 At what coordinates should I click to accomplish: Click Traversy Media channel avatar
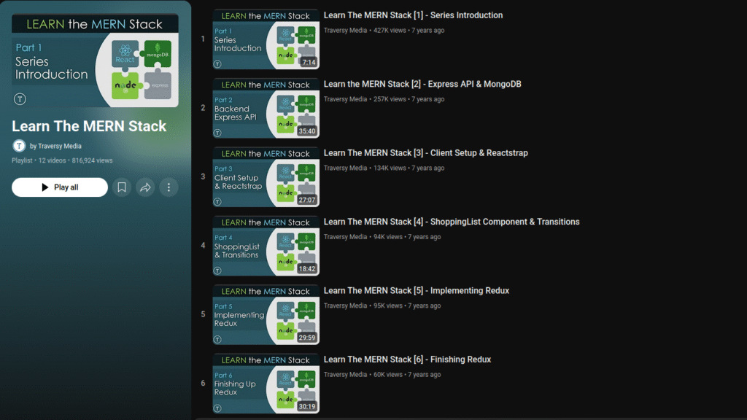(19, 146)
